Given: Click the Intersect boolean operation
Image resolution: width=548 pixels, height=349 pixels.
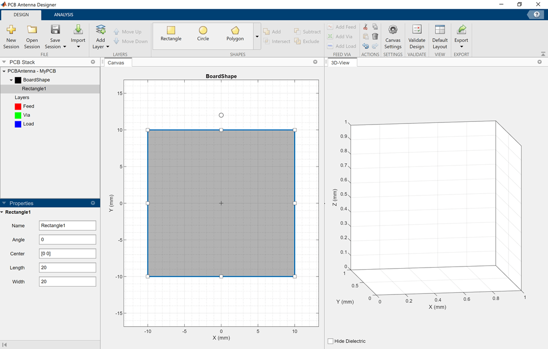Looking at the screenshot, I should pyautogui.click(x=277, y=41).
